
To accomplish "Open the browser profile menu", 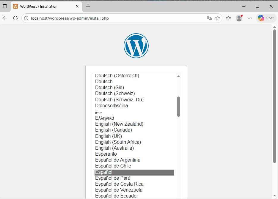I will point(239,18).
